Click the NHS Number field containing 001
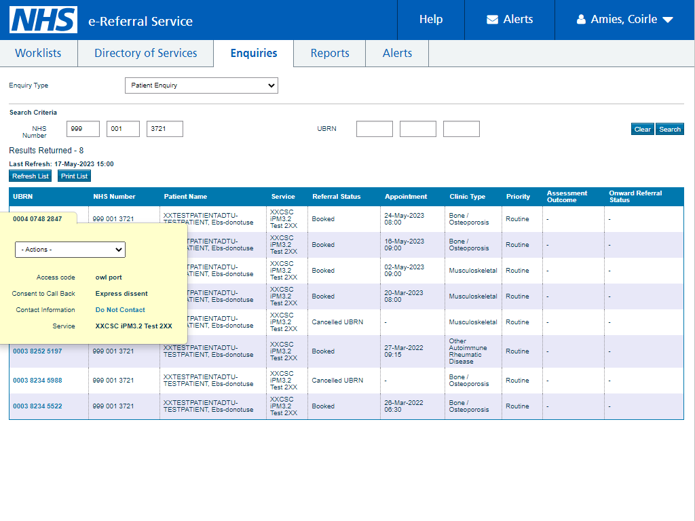The width and height of the screenshot is (695, 521). (x=124, y=129)
